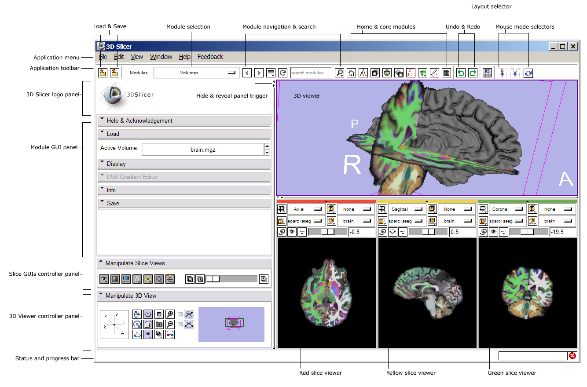Open the Modules dropdown showing Volumes

196,73
